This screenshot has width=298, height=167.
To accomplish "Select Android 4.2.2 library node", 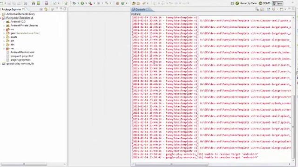I will (x=18, y=22).
